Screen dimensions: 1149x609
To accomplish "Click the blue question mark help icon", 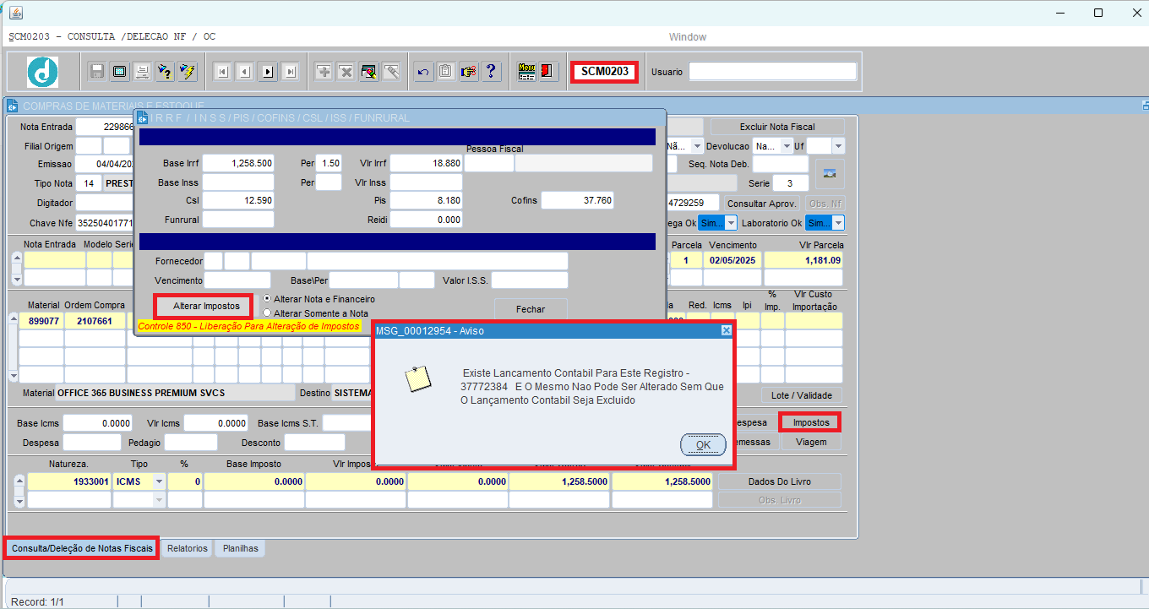I will point(492,72).
